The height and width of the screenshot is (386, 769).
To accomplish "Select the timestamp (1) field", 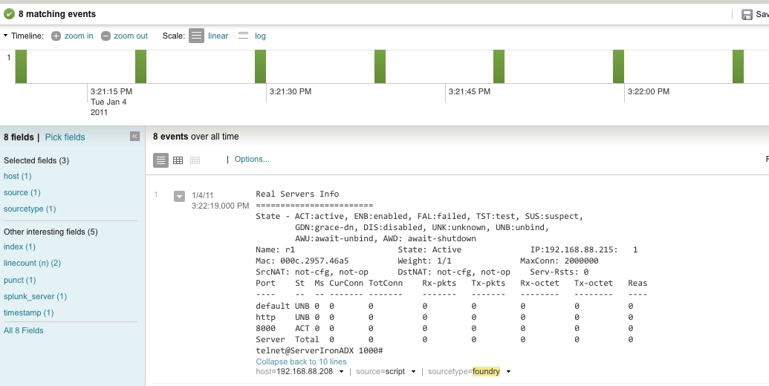I will point(28,313).
